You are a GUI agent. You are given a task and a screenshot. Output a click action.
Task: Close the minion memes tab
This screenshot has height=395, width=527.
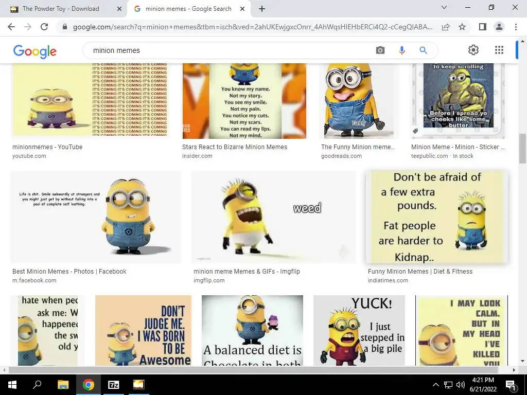point(242,9)
